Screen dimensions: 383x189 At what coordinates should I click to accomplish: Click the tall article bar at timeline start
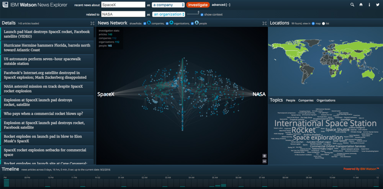pyautogui.click(x=7, y=183)
